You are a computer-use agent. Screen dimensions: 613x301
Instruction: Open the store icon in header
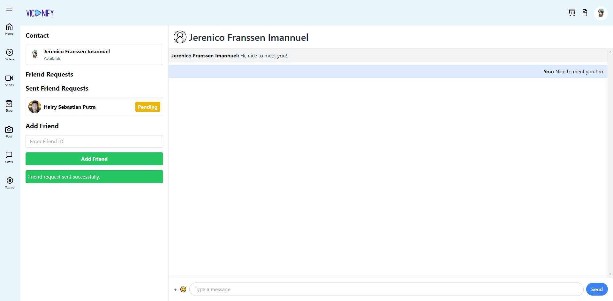(572, 13)
